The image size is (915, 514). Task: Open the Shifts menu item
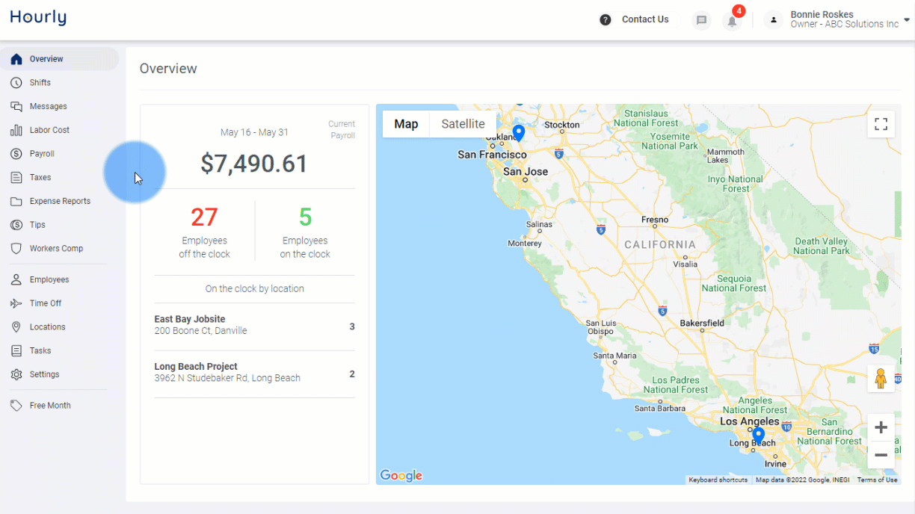[60, 83]
